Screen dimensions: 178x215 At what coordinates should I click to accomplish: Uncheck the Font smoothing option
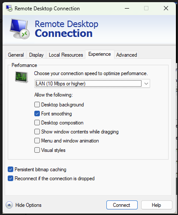[37, 114]
